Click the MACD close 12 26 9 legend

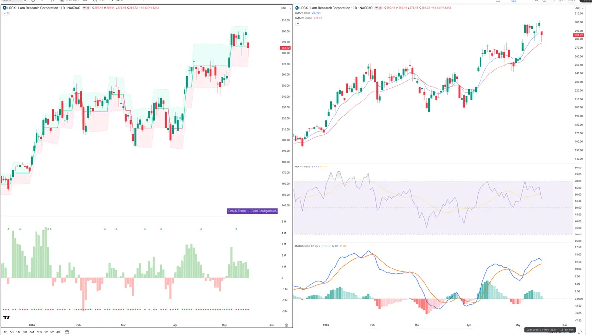(x=307, y=246)
